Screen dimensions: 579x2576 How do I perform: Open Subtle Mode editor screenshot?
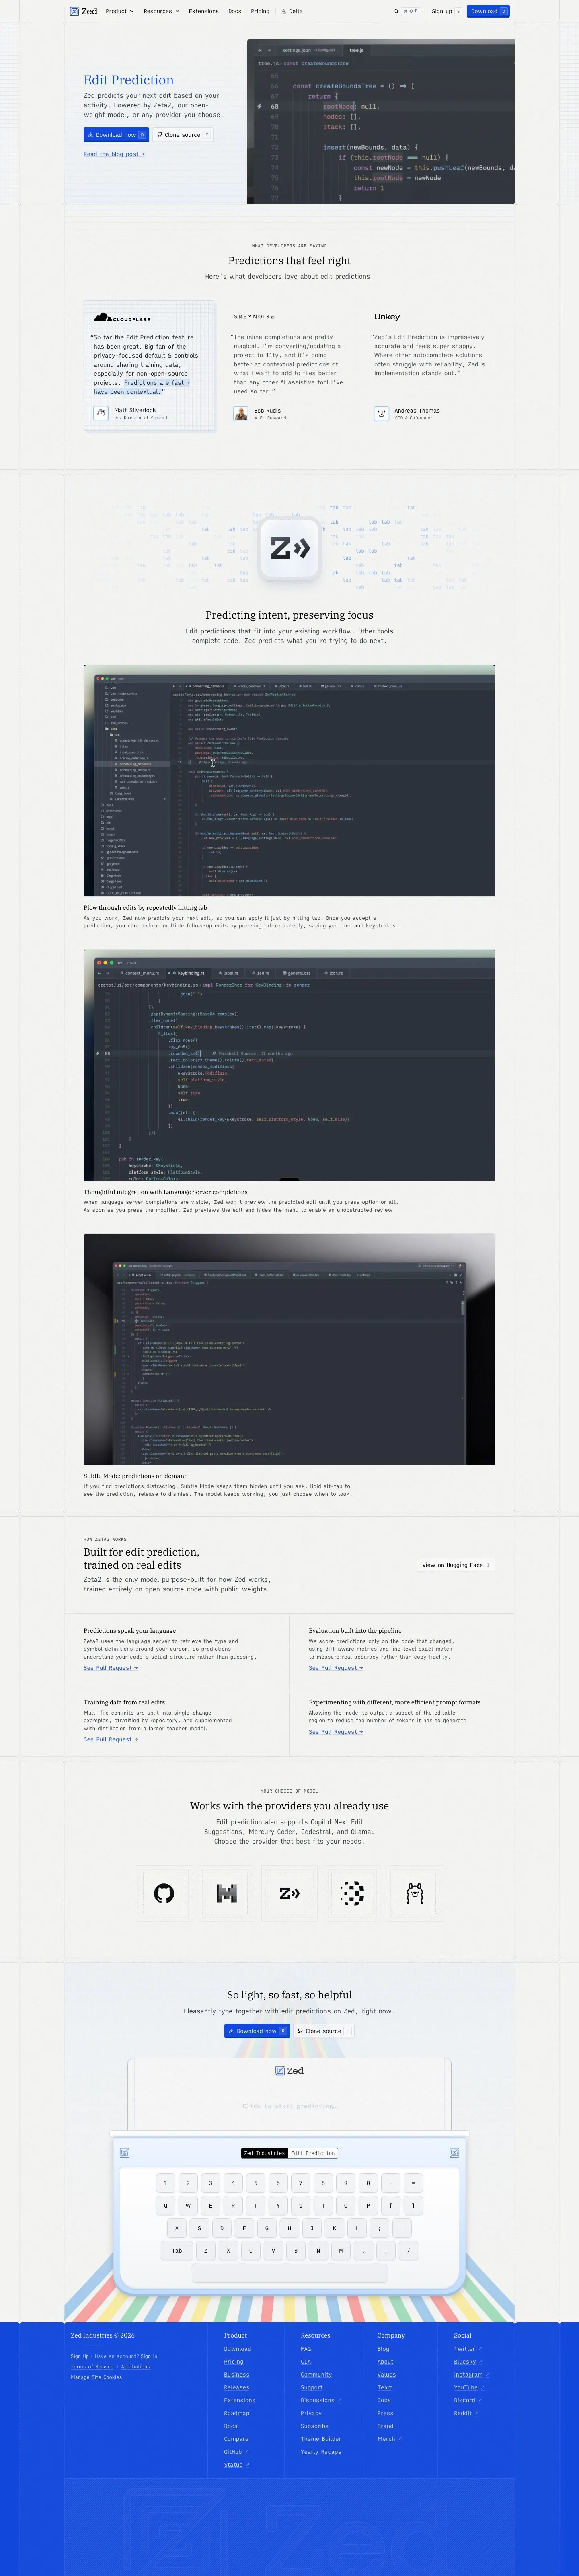pyautogui.click(x=289, y=1349)
